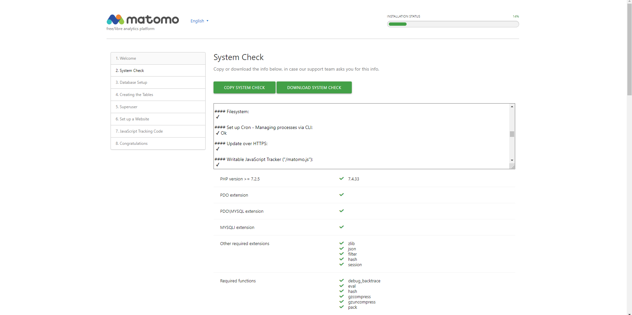
Task: Click check icon next to session
Action: click(342, 264)
